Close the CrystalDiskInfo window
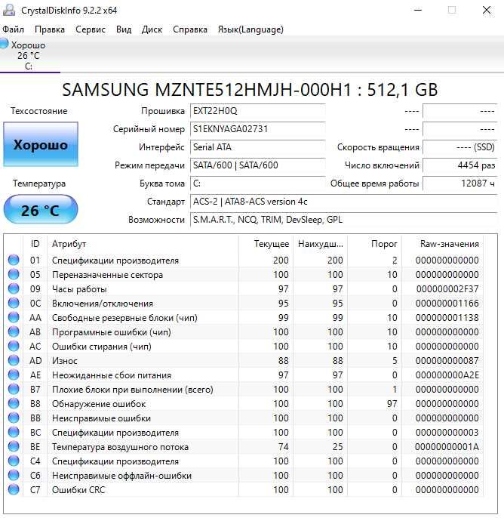 [x=487, y=11]
